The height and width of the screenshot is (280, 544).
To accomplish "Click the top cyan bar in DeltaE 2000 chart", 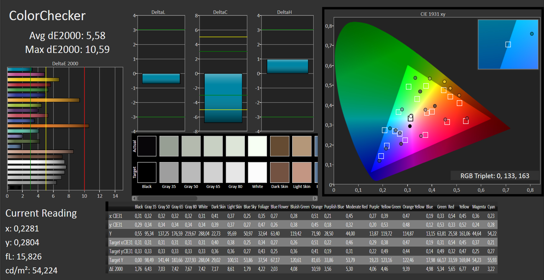I will coord(20,69).
